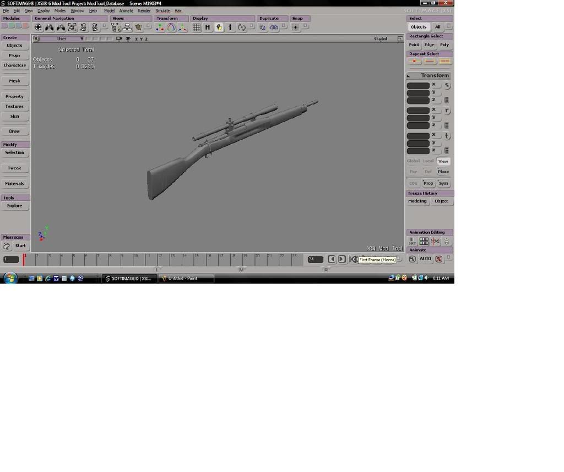Open the Render menu
This screenshot has height=472, width=564.
click(x=144, y=11)
